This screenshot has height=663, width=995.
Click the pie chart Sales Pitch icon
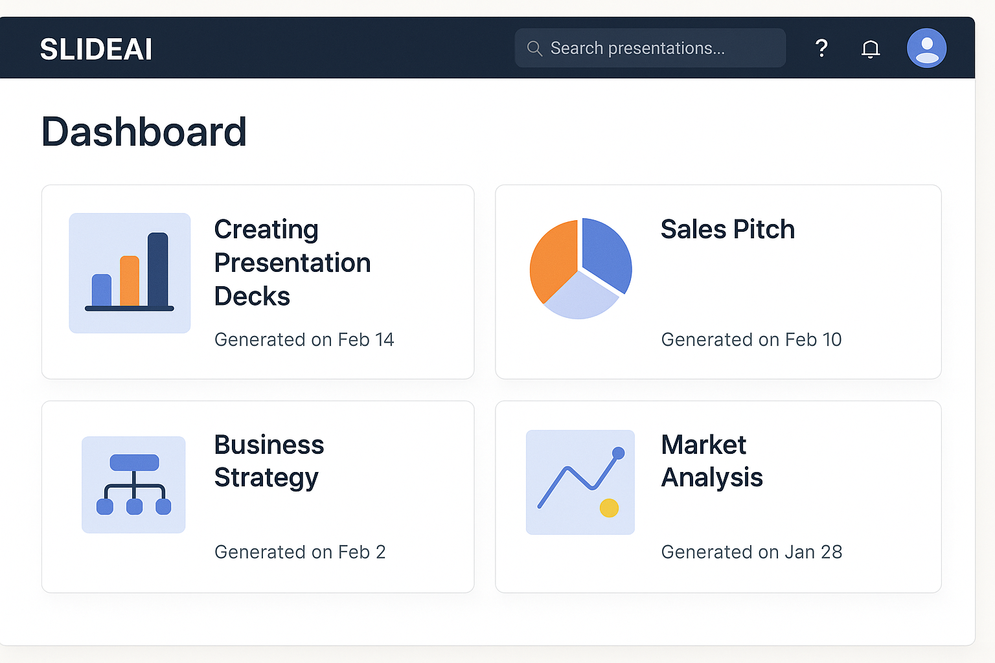pos(580,269)
